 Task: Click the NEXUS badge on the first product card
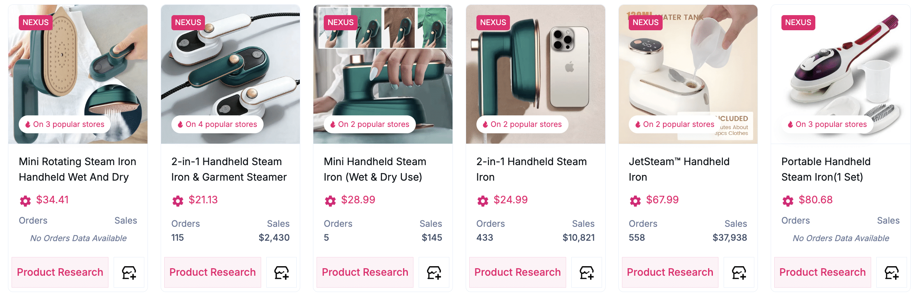pos(35,23)
